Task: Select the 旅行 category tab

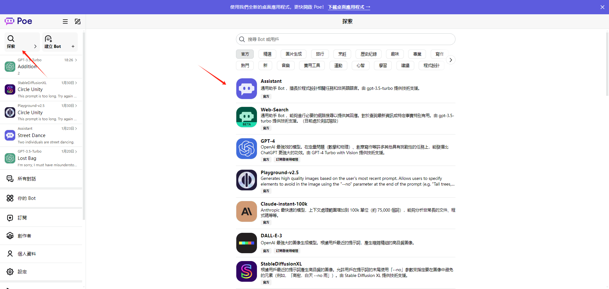Action: pos(320,54)
